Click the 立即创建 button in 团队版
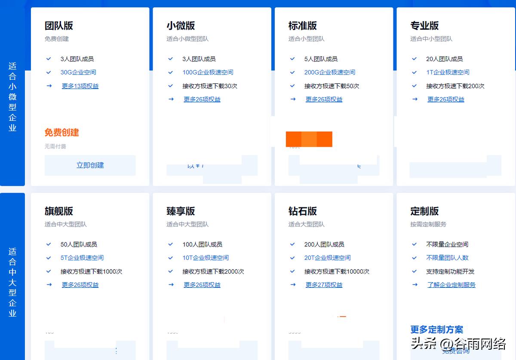Viewport: 516px width, 360px height. tap(90, 165)
